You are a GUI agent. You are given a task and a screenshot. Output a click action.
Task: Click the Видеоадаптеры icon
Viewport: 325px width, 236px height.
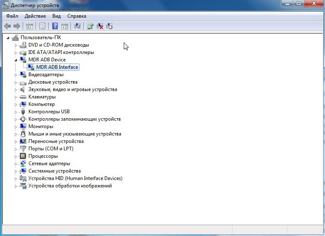(x=23, y=75)
